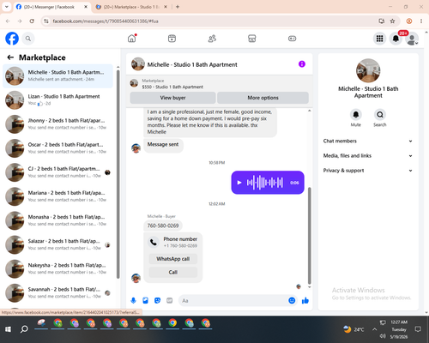
Task: Click the Call button
Action: click(x=173, y=272)
